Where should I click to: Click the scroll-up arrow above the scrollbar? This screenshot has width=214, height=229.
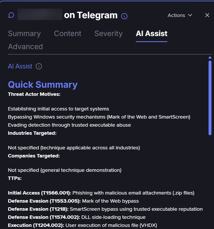(x=210, y=57)
